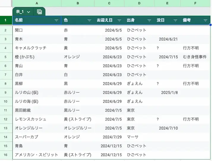This screenshot has width=212, height=161.
Task: Select the cell むき身怪事件
Action: (x=195, y=57)
